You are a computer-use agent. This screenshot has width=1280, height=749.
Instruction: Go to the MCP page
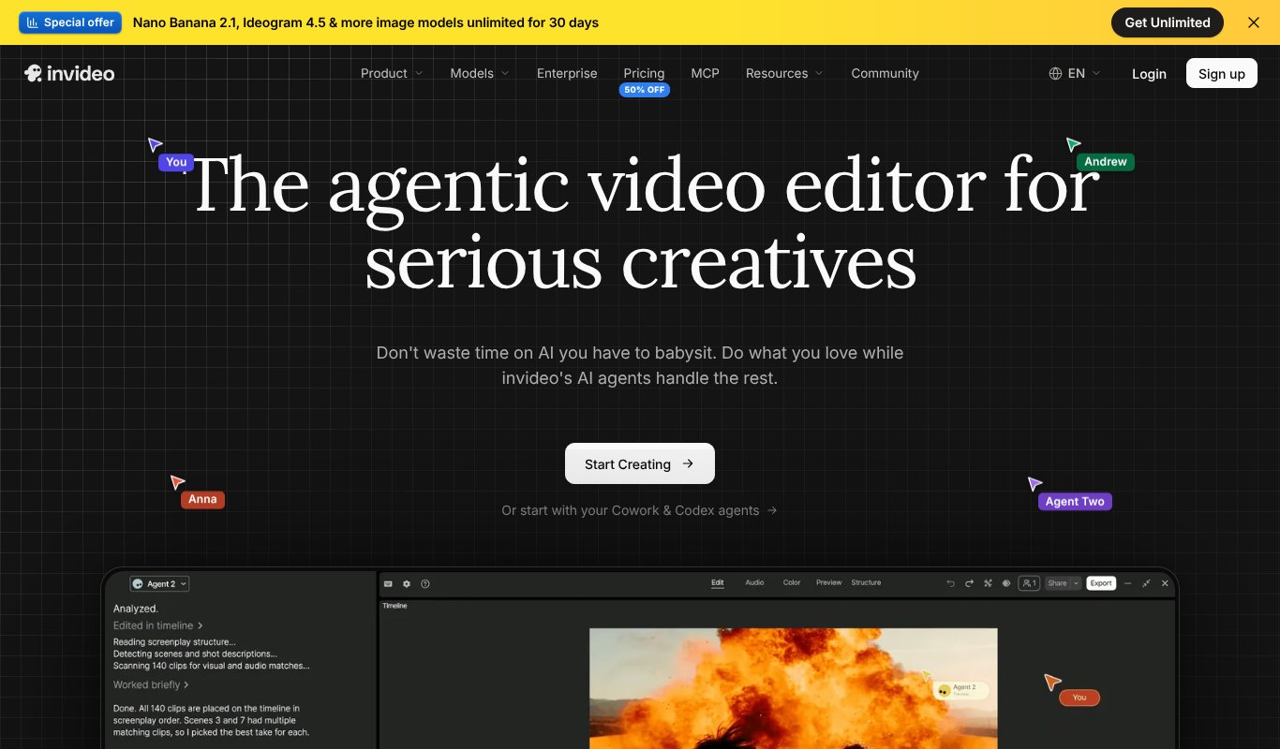(706, 73)
